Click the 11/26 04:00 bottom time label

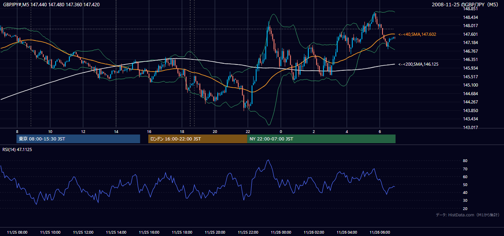347,232
